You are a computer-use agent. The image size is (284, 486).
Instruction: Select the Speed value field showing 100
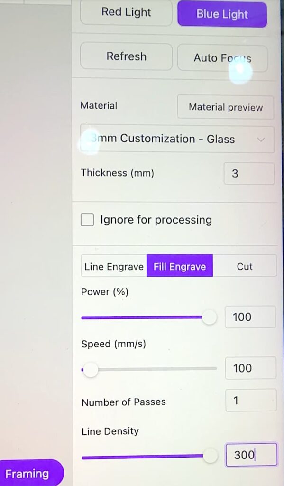[250, 368]
